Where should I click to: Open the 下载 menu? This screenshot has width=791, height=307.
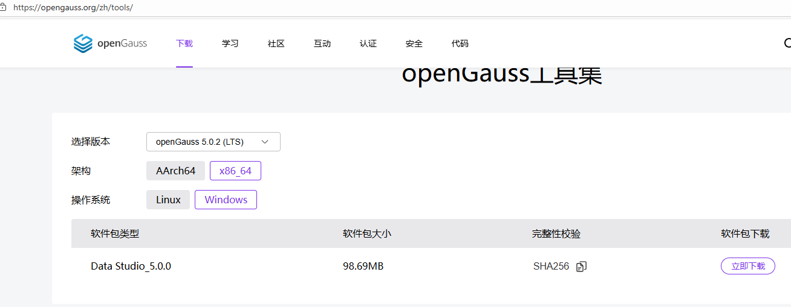click(184, 43)
